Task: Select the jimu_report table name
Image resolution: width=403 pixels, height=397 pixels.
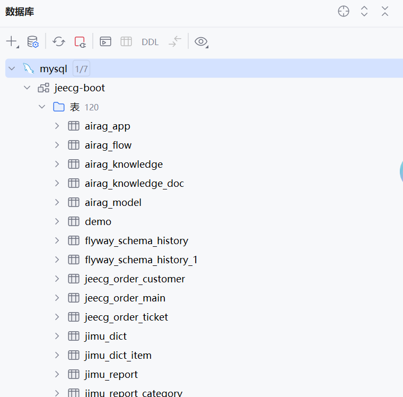Action: [x=111, y=375]
